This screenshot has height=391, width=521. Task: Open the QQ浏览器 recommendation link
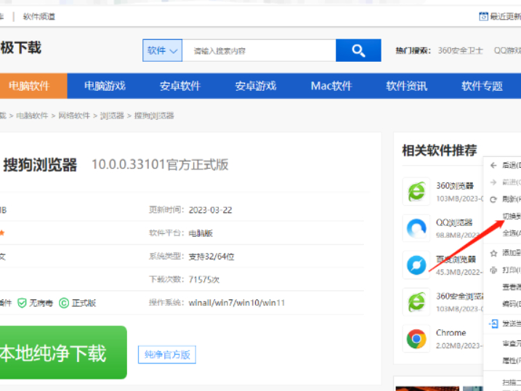454,222
